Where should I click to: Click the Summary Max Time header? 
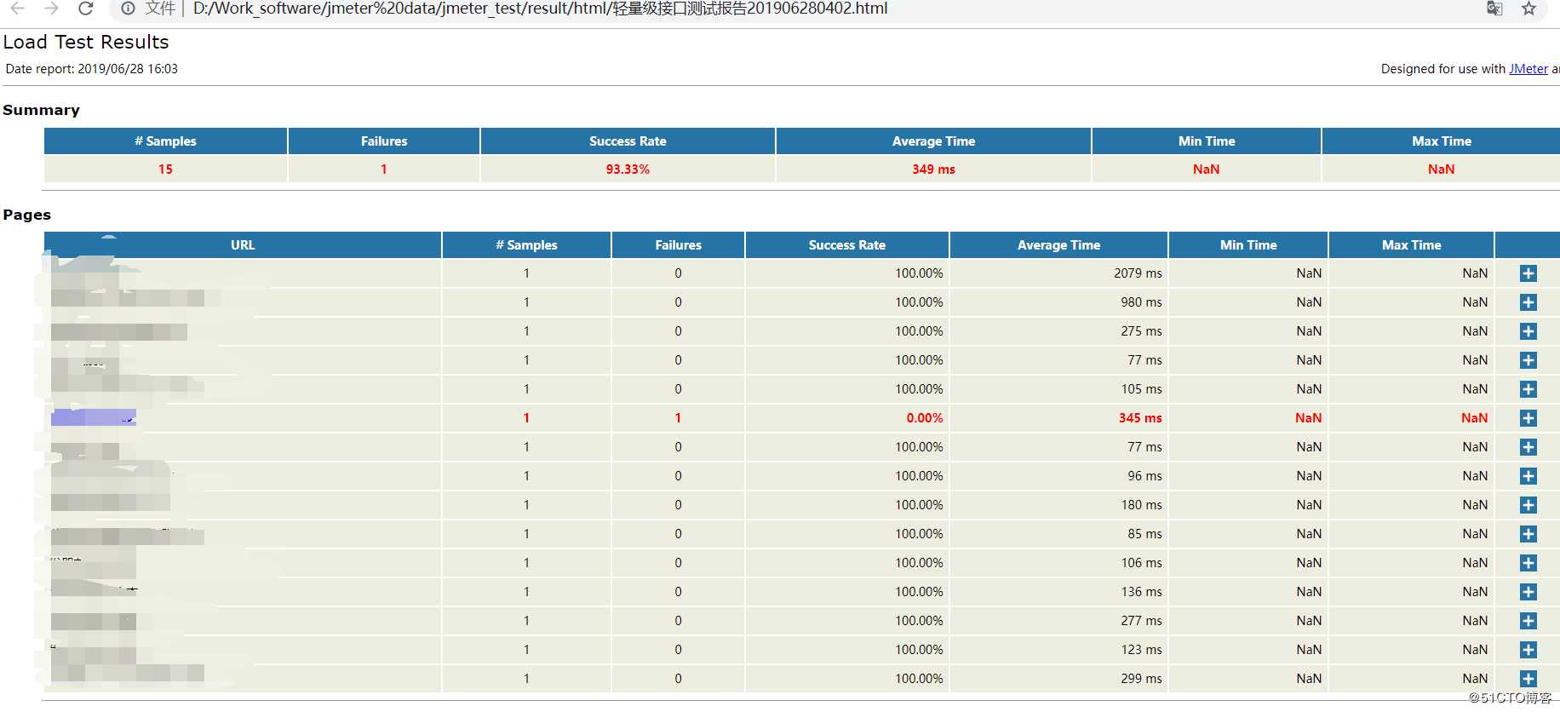pos(1441,141)
